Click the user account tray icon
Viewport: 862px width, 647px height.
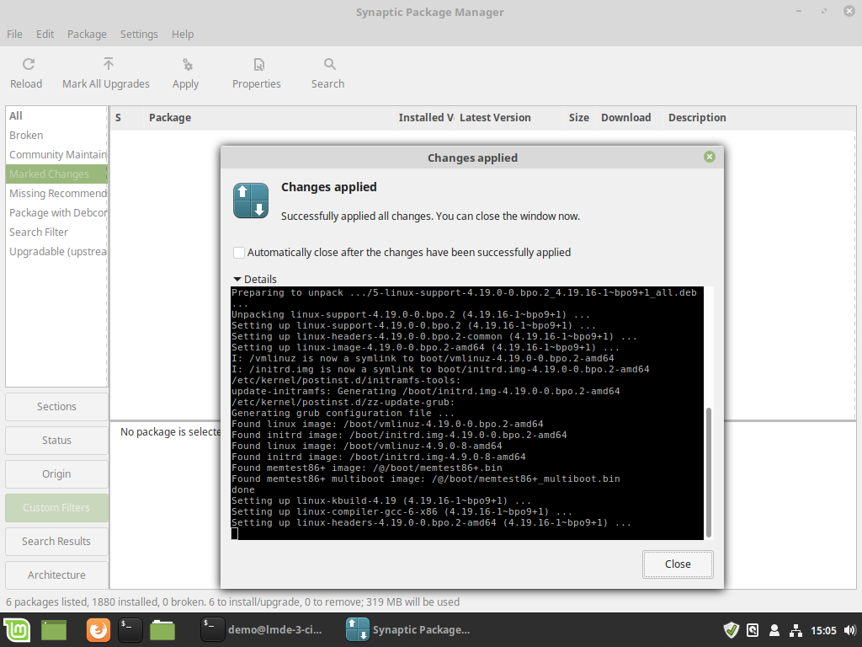click(x=774, y=630)
